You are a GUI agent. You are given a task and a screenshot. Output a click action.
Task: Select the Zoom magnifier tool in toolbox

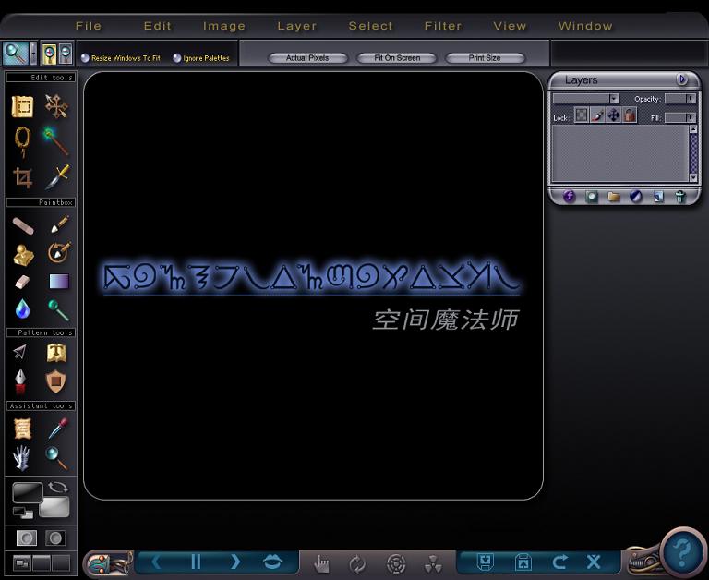click(x=56, y=458)
